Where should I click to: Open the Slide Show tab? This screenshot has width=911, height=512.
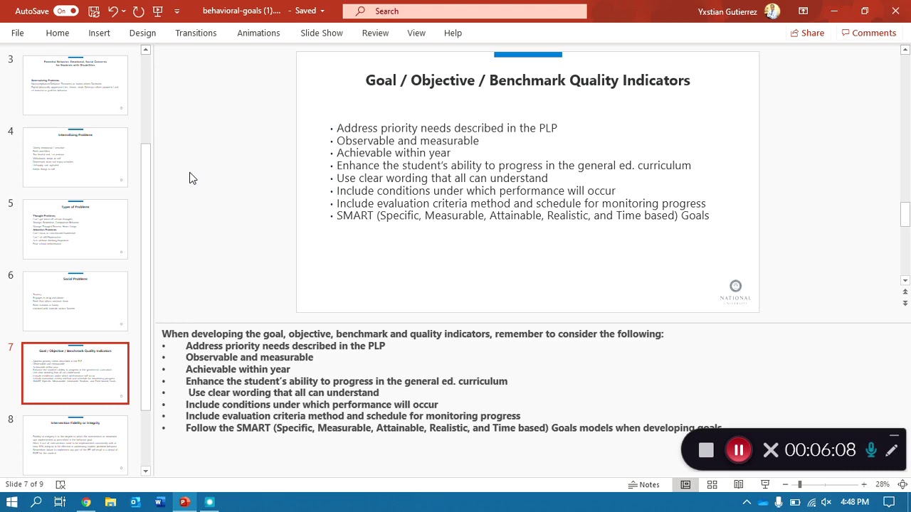[x=322, y=33]
